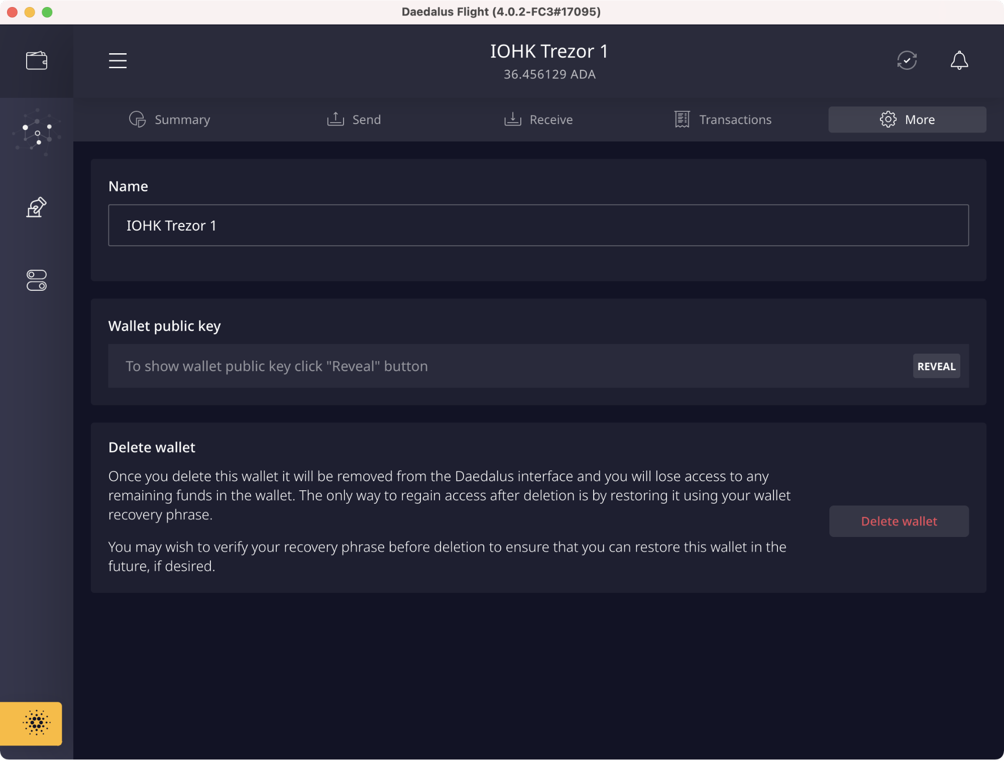Screen dimensions: 1004x760
Task: Click the node sync status icon
Action: (x=907, y=60)
